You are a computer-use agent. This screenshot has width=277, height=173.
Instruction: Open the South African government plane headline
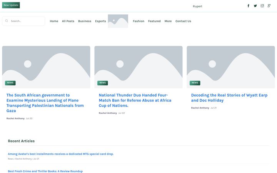[x=45, y=103]
